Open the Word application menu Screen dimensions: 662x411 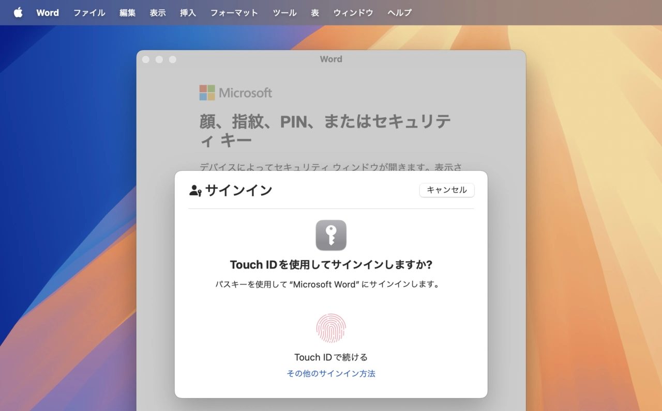coord(48,12)
